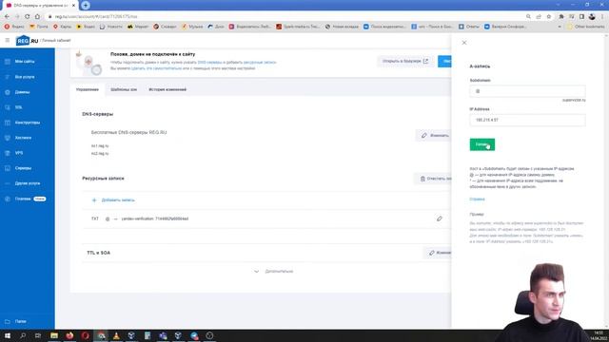Switch to the Шаблоны зон tab
Screen dimensions: 609x342
click(124, 89)
